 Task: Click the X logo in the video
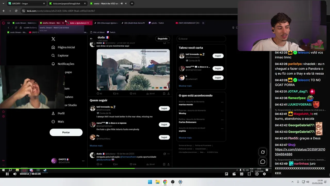(53, 39)
